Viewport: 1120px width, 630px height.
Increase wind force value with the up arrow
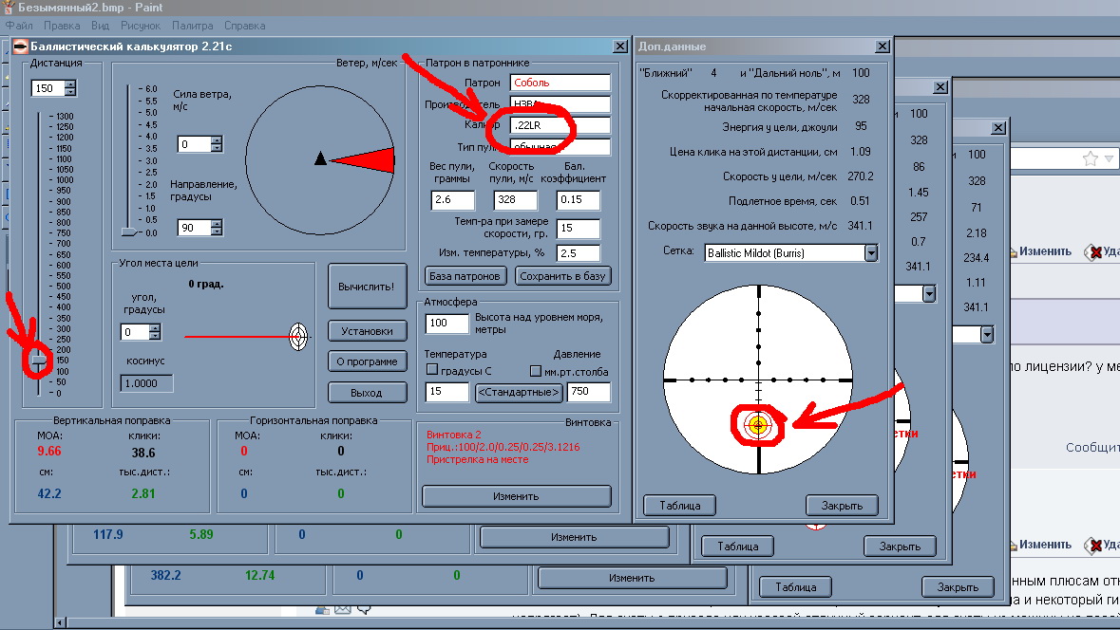217,140
